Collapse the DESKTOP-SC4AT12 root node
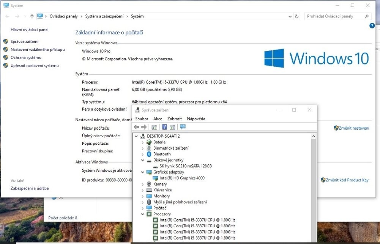Image resolution: width=380 pixels, height=244 pixels. click(136, 136)
